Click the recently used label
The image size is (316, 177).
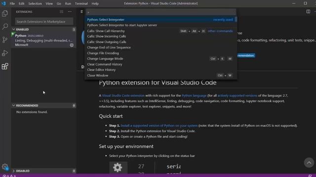[223, 20]
